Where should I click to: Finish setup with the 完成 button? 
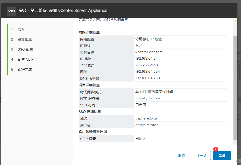click(x=222, y=155)
